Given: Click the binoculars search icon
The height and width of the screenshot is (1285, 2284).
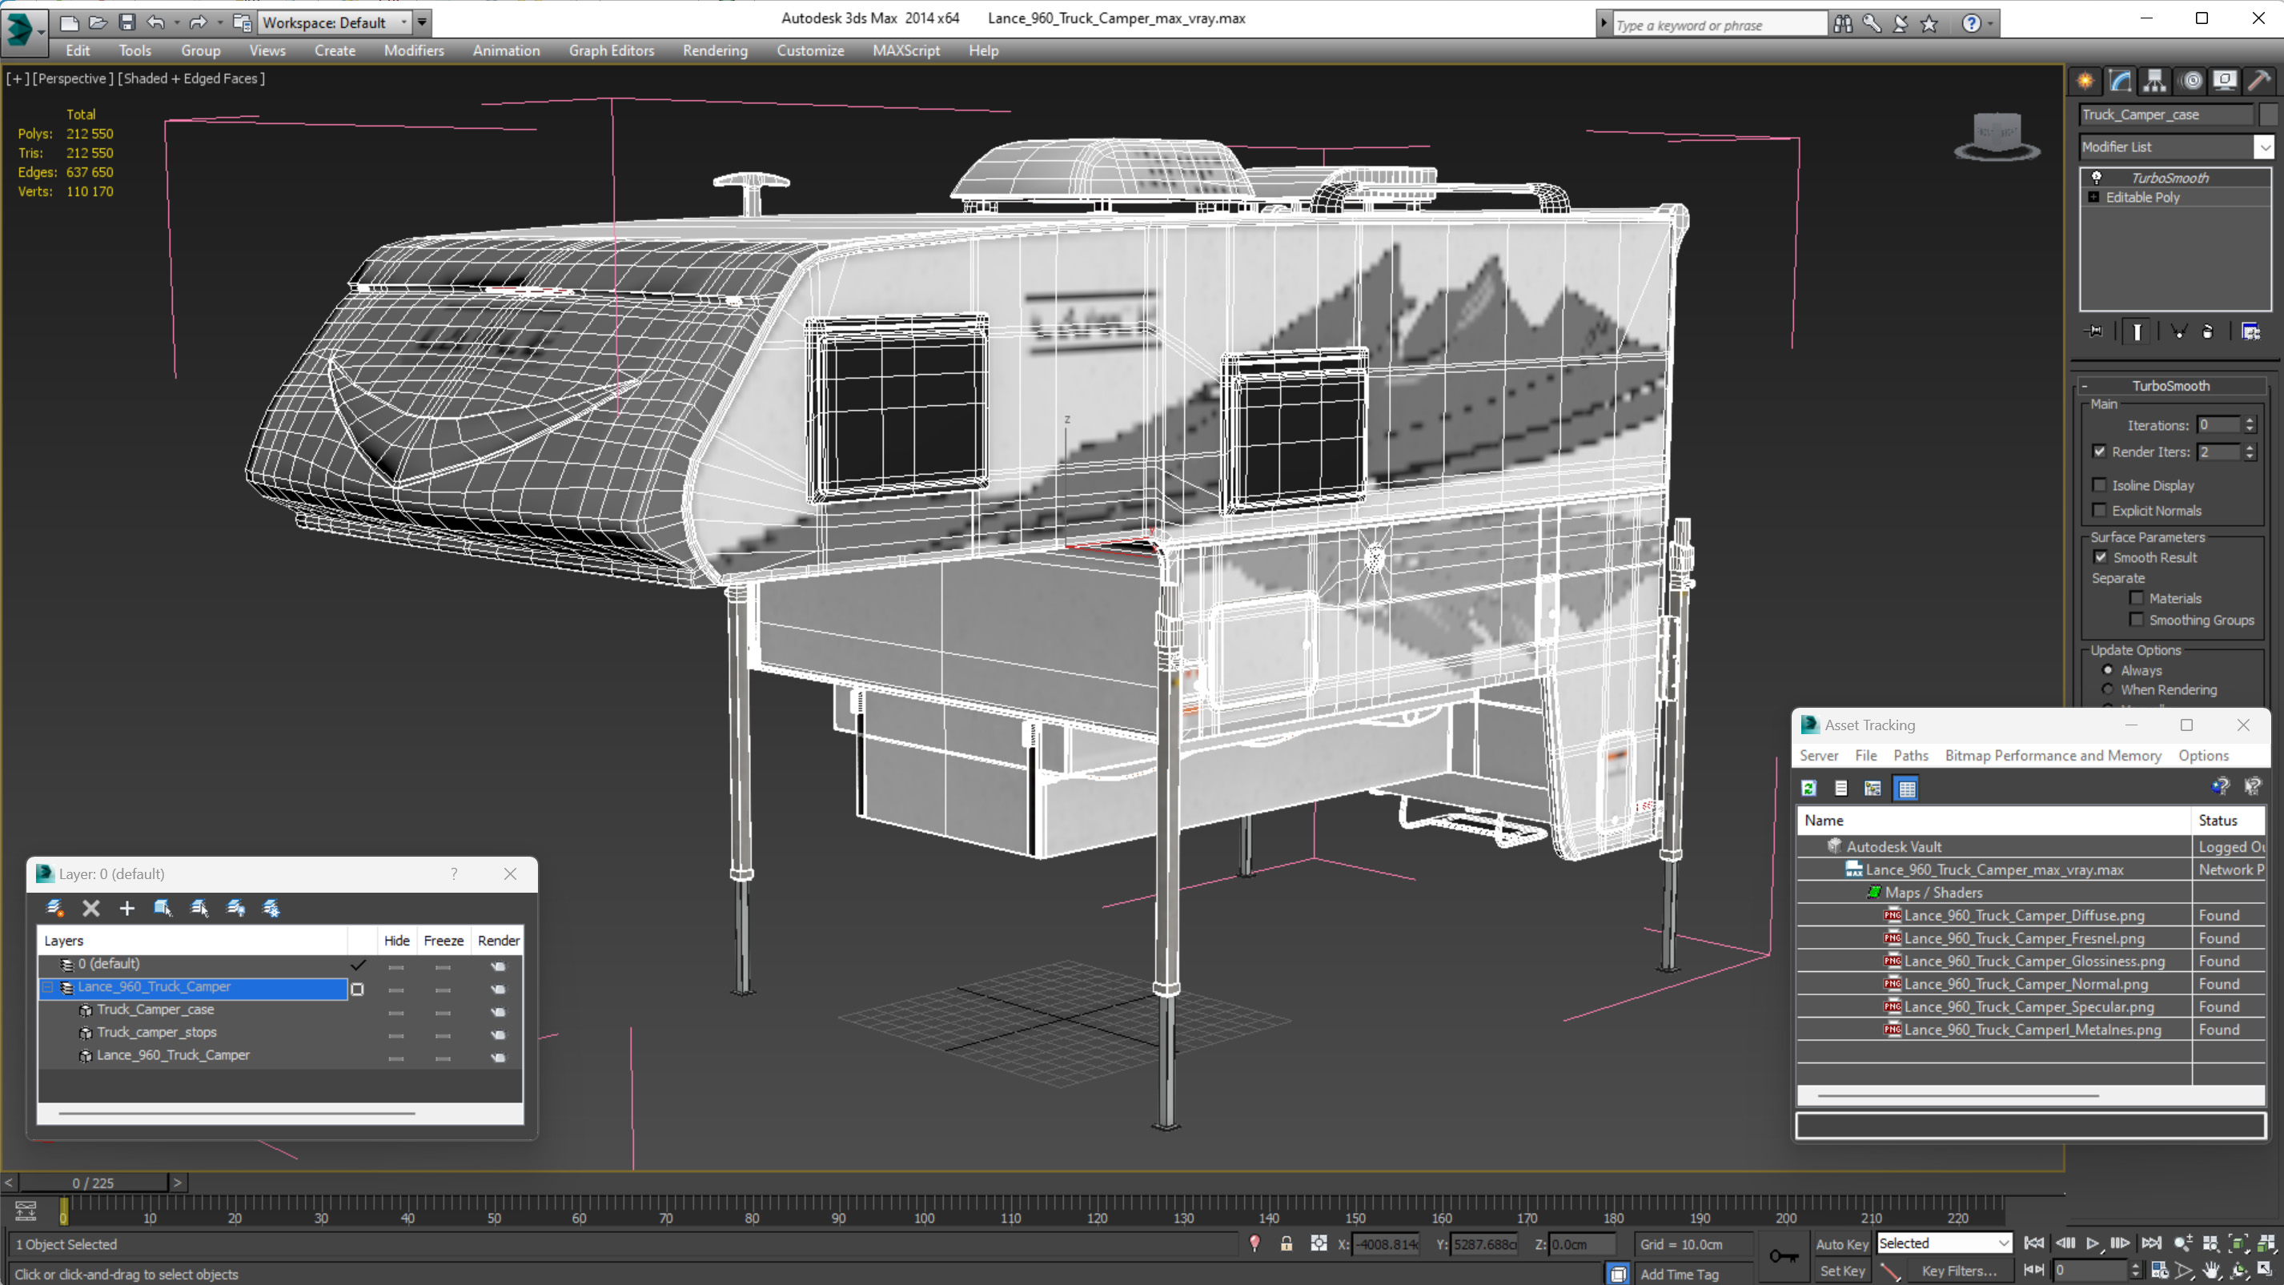Looking at the screenshot, I should tap(1844, 24).
